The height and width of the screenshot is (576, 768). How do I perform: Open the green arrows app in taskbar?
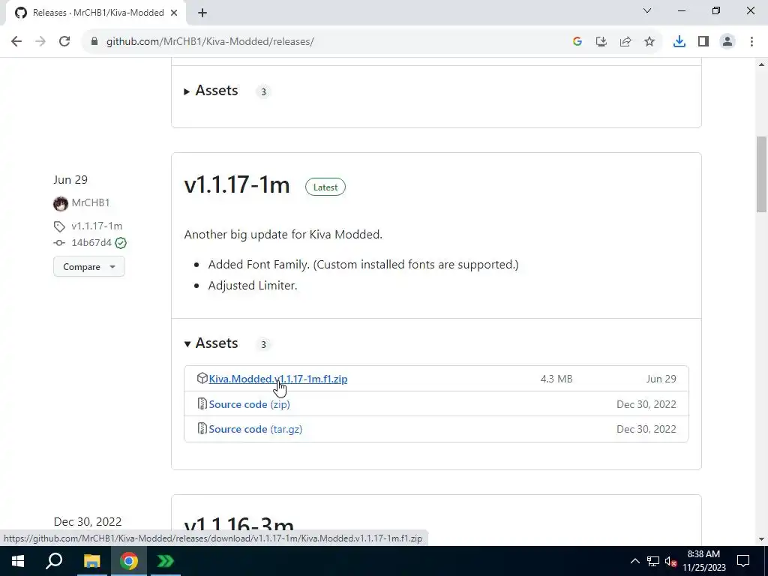point(166,561)
